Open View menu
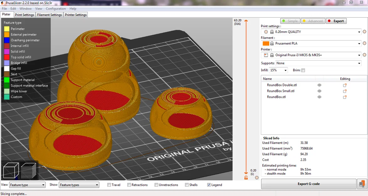The height and width of the screenshot is (196, 368). [x=39, y=8]
